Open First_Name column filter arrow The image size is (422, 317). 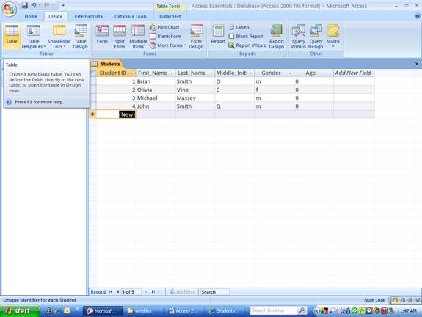point(172,73)
